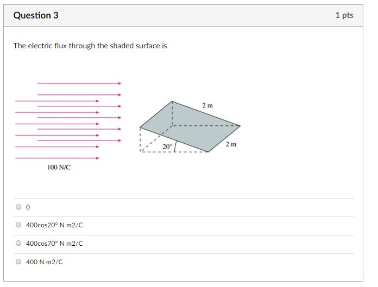Click the answer label text "0"

coord(28,207)
